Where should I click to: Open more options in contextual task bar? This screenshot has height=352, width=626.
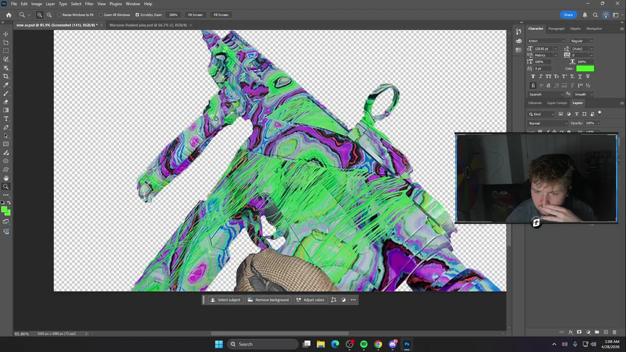353,300
